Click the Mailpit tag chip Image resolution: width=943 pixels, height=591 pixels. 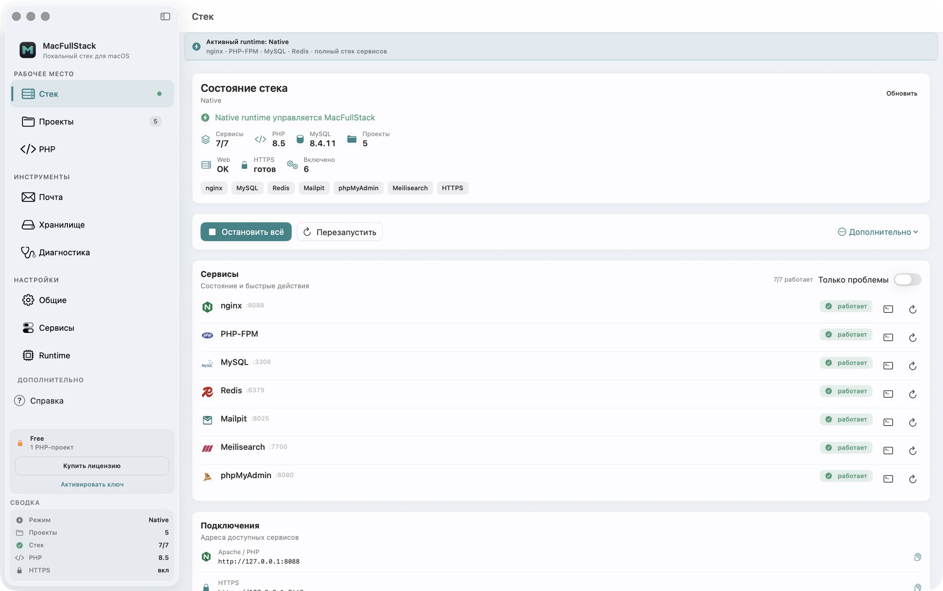click(314, 188)
